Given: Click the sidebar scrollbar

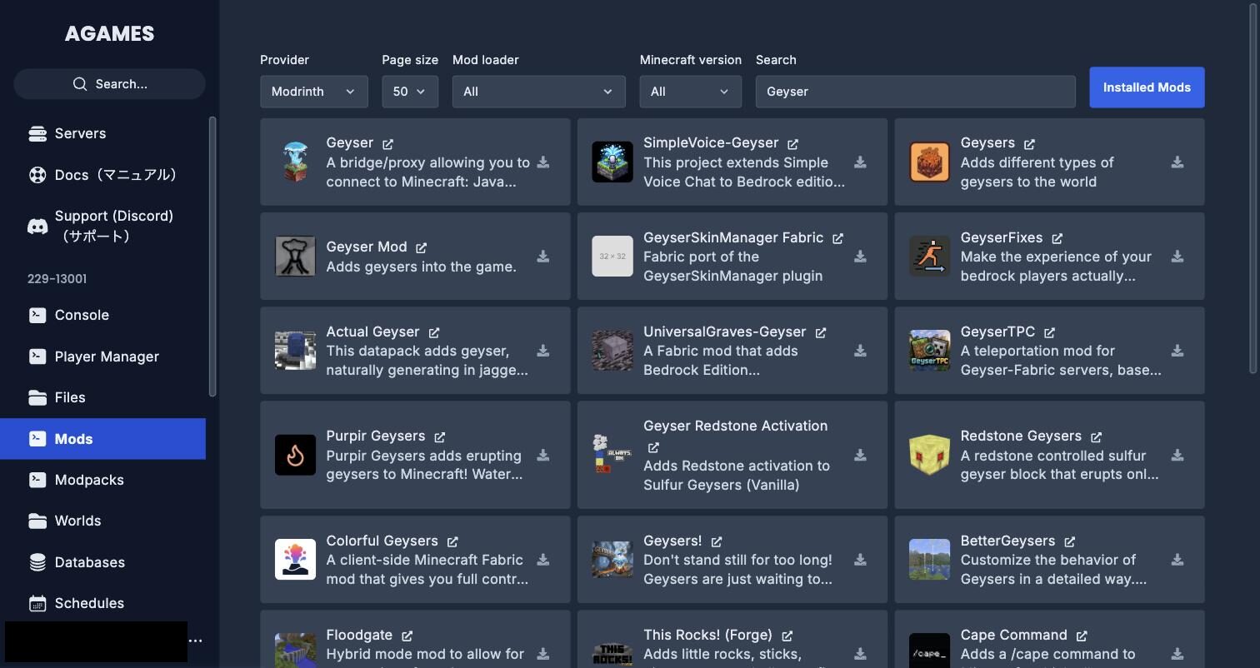Looking at the screenshot, I should click(212, 257).
